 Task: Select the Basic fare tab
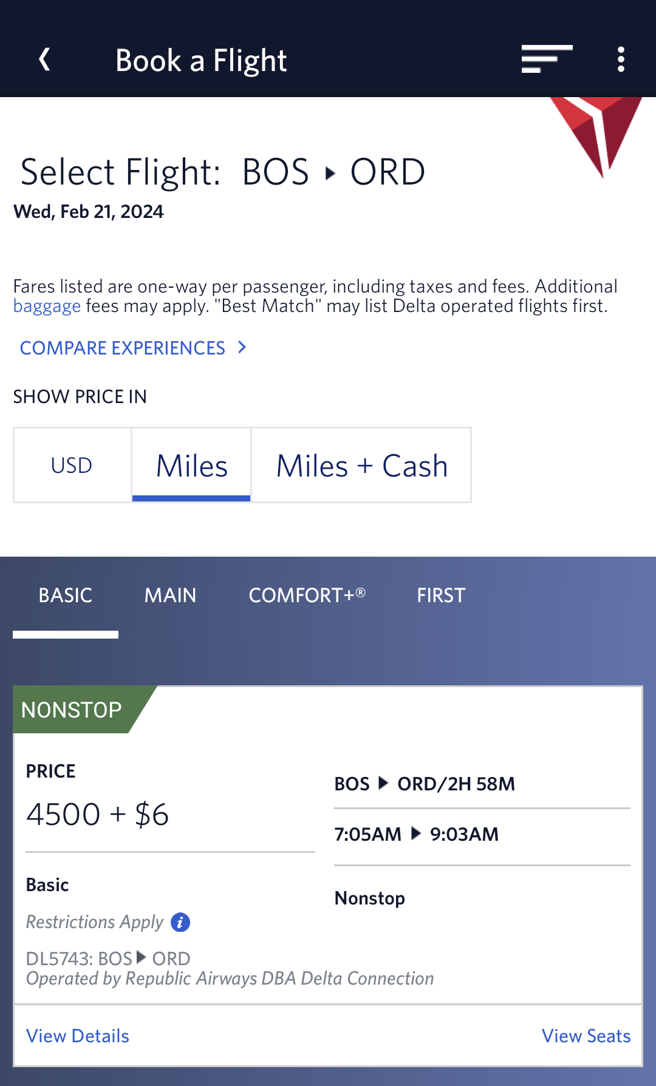point(66,596)
